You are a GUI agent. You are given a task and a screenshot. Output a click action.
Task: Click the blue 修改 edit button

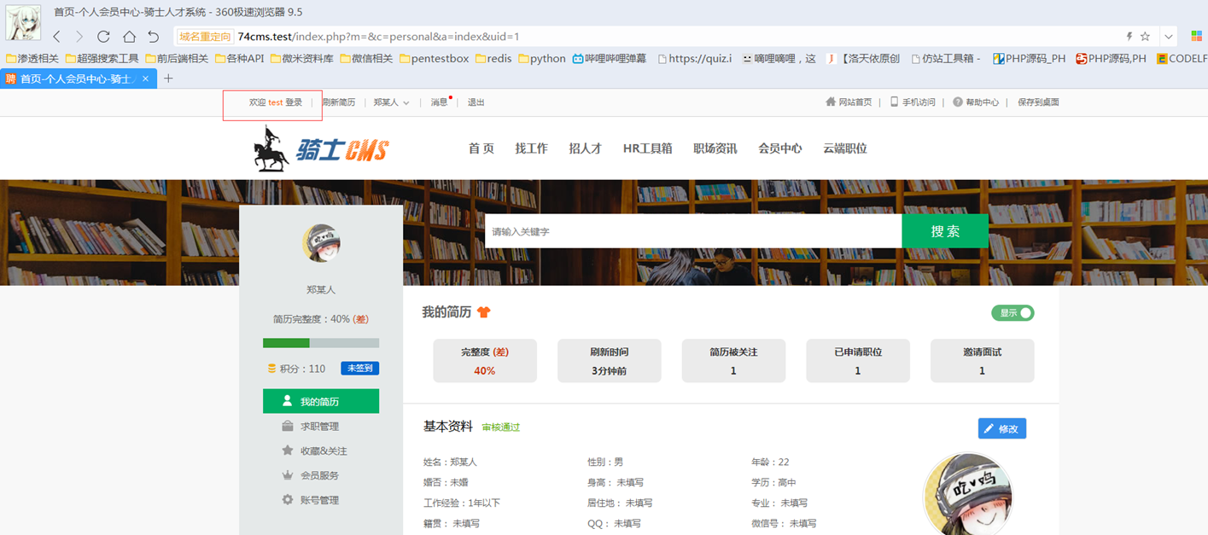coord(1001,428)
